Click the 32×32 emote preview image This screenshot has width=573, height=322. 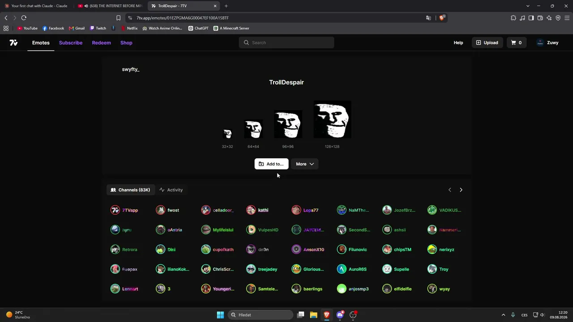(x=227, y=134)
